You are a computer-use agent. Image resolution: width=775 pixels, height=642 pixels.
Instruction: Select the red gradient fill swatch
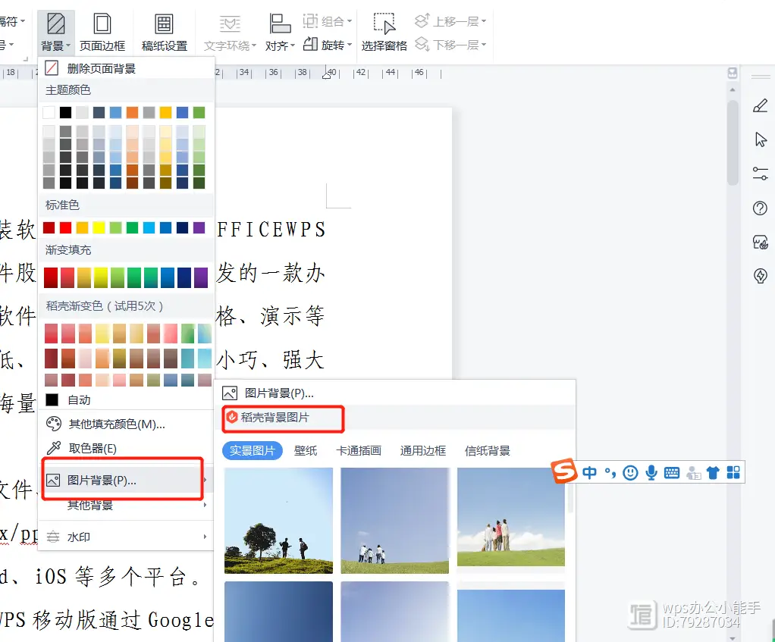50,277
